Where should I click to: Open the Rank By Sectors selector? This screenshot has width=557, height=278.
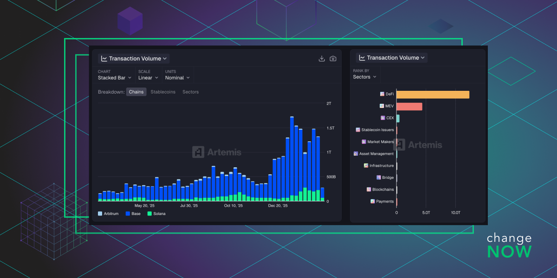pyautogui.click(x=365, y=77)
